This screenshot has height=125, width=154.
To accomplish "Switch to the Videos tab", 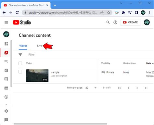I will click(23, 46).
